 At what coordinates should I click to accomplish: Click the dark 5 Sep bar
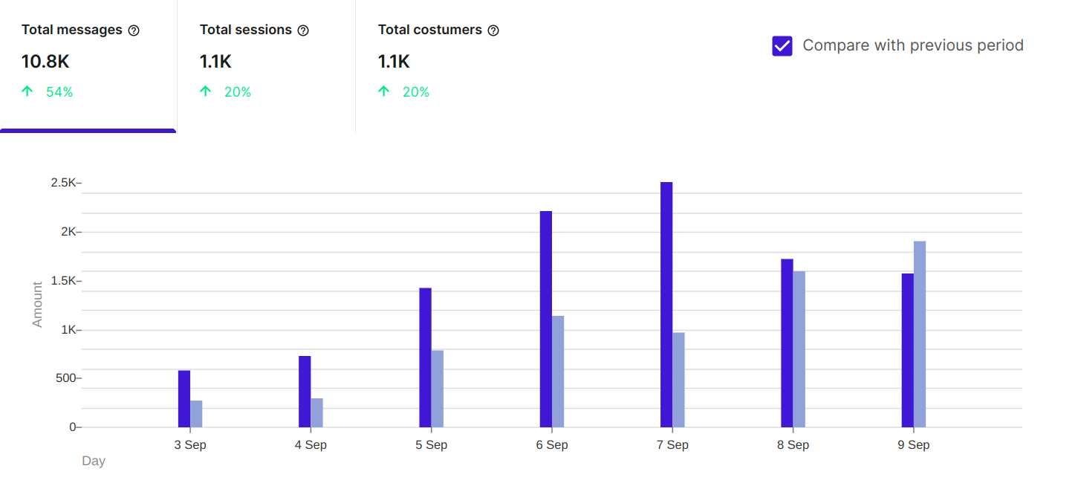(425, 357)
